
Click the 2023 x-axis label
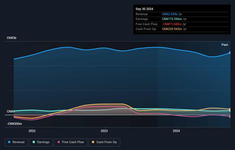[x=104, y=131]
